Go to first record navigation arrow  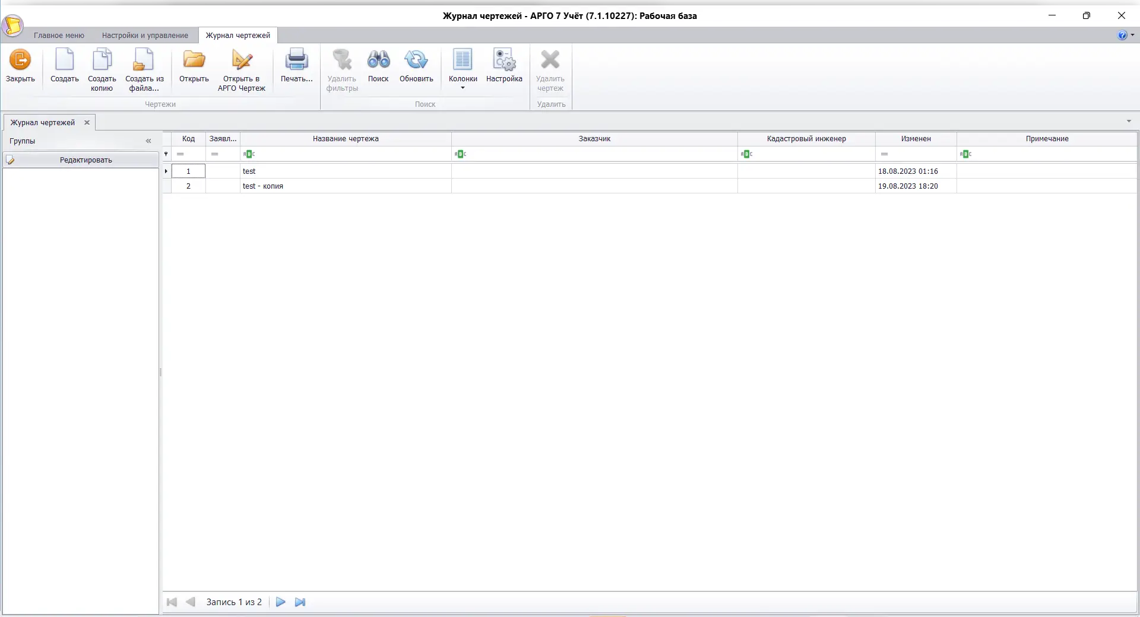point(172,602)
